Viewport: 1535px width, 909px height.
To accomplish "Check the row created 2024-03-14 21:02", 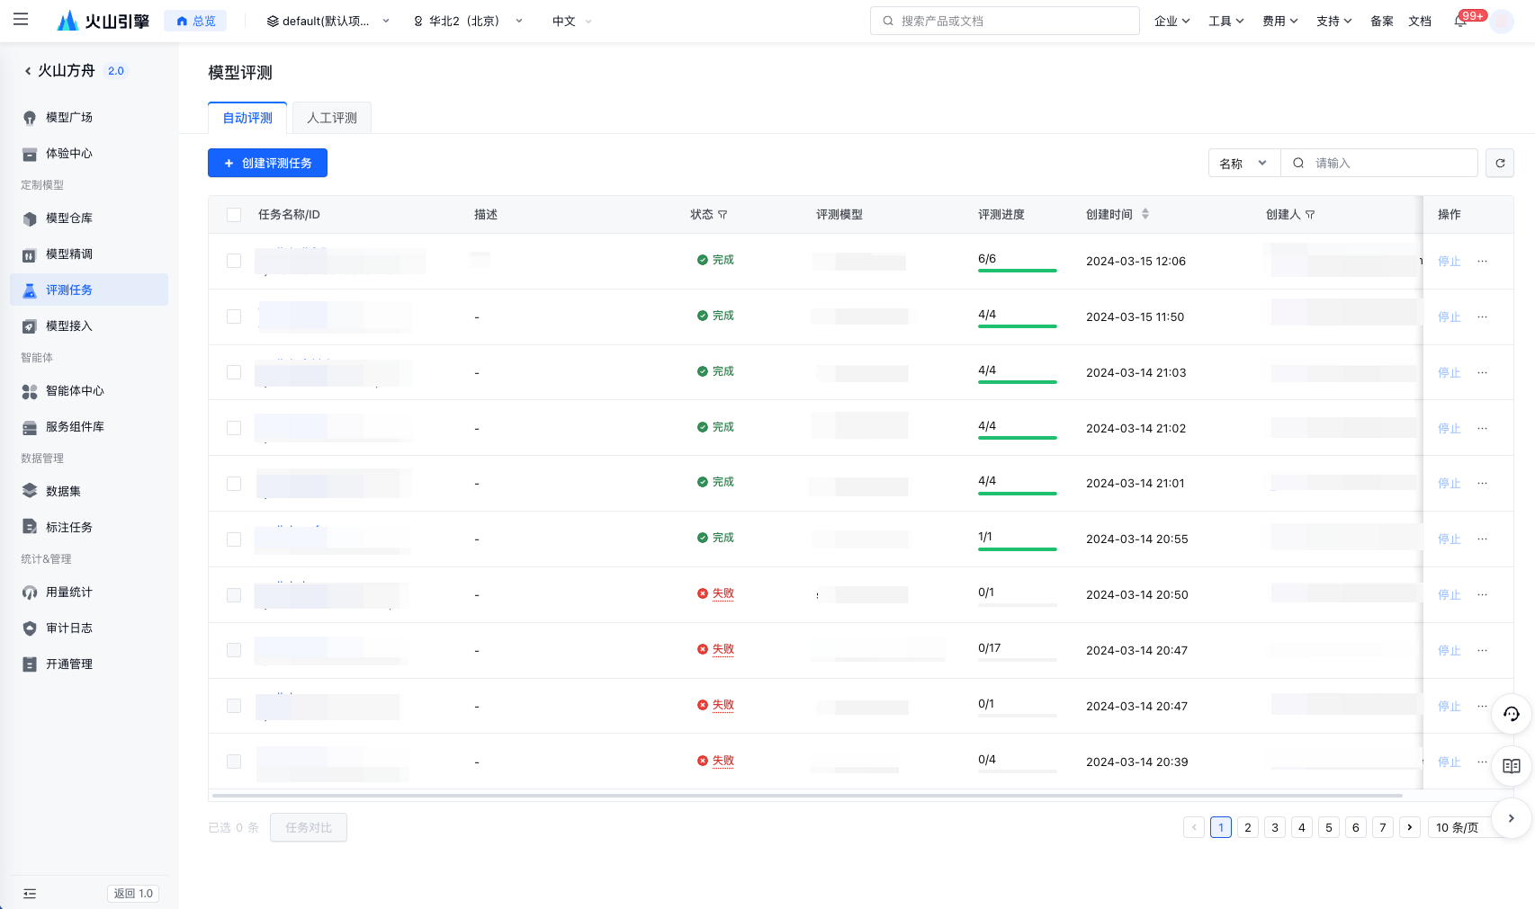I will [234, 428].
